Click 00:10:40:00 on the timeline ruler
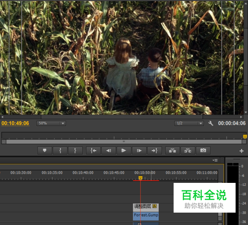 pos(83,172)
